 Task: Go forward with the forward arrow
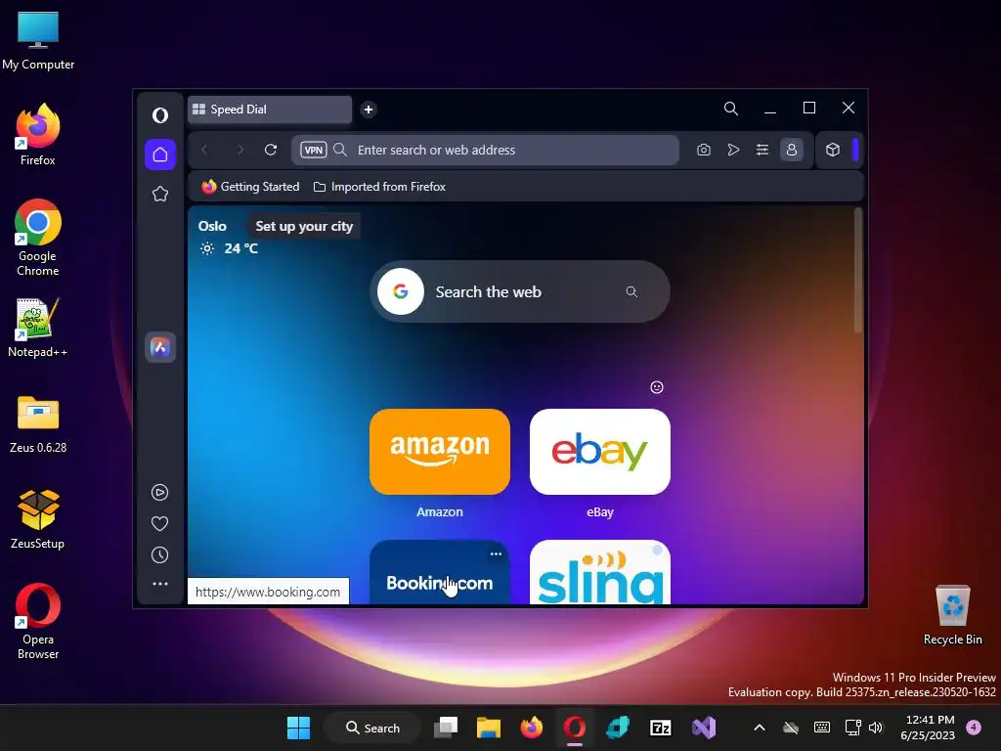[239, 150]
